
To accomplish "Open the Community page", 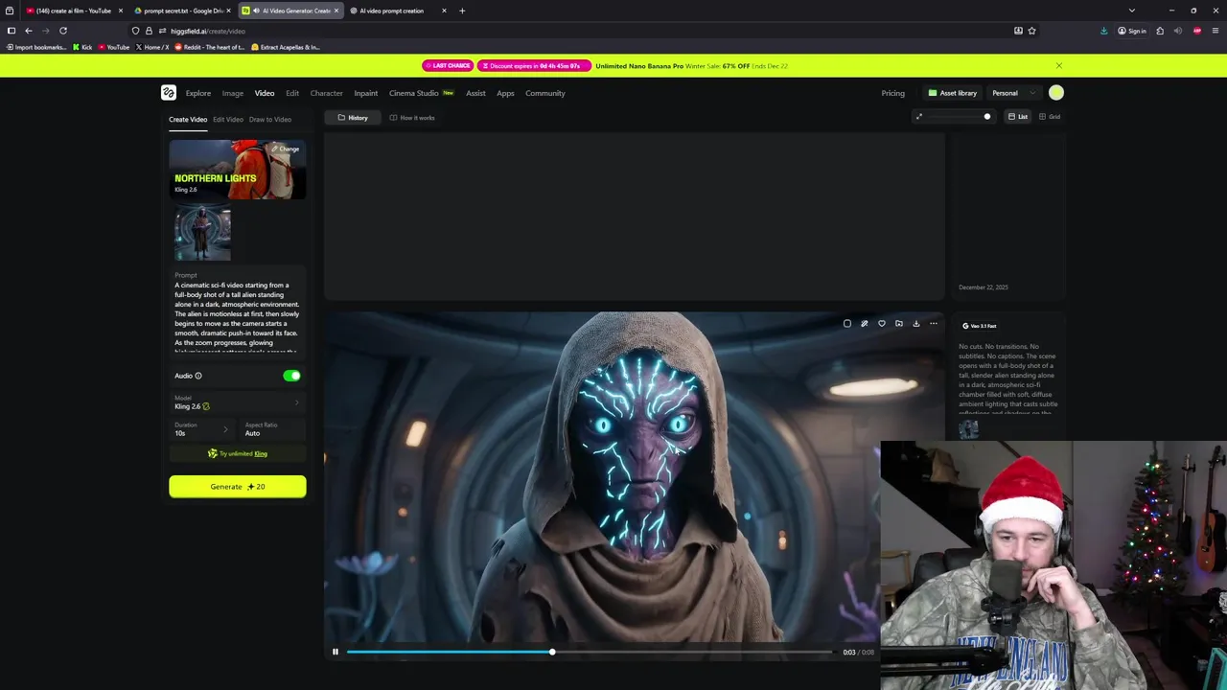I will pos(545,93).
